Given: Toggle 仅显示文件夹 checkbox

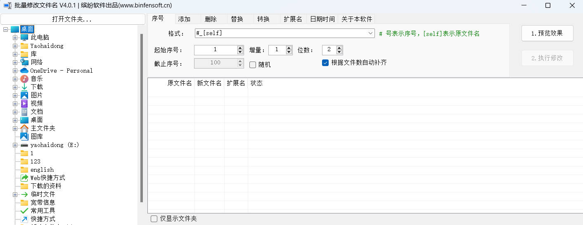Looking at the screenshot, I should click(x=154, y=219).
